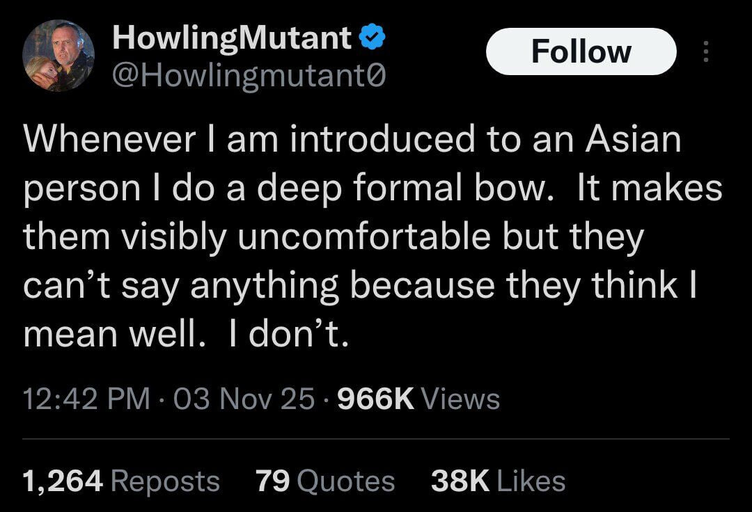The width and height of the screenshot is (752, 512).
Task: Show the Likes list label
Action: click(531, 481)
